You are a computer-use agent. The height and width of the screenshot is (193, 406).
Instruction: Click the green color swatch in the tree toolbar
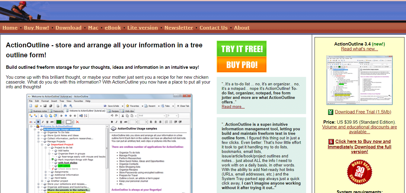tap(59, 122)
